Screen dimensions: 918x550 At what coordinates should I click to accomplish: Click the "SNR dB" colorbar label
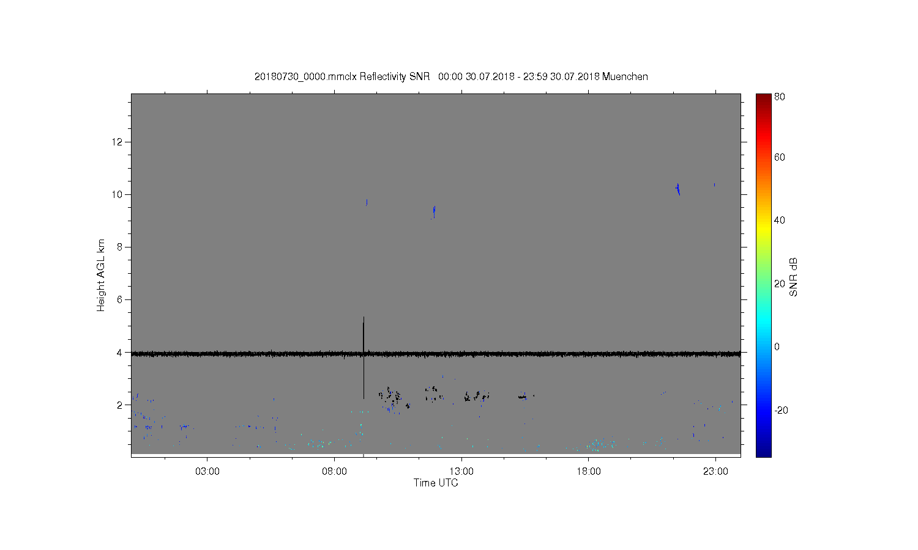[x=793, y=277]
